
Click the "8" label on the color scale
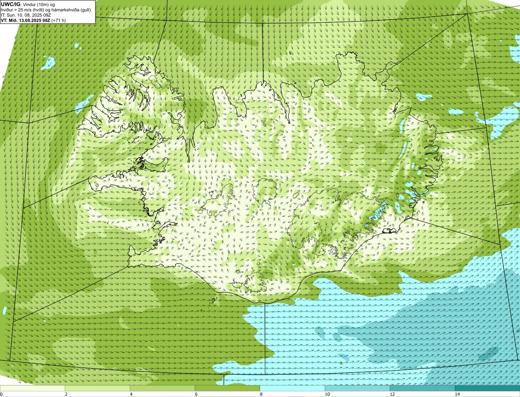pyautogui.click(x=261, y=394)
